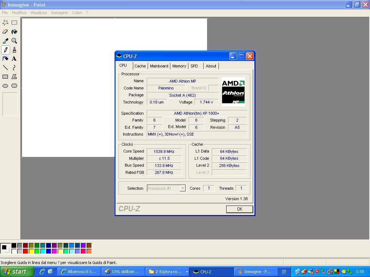Select the magenta color swatch
Screen dimensions: 370x277
54,251
